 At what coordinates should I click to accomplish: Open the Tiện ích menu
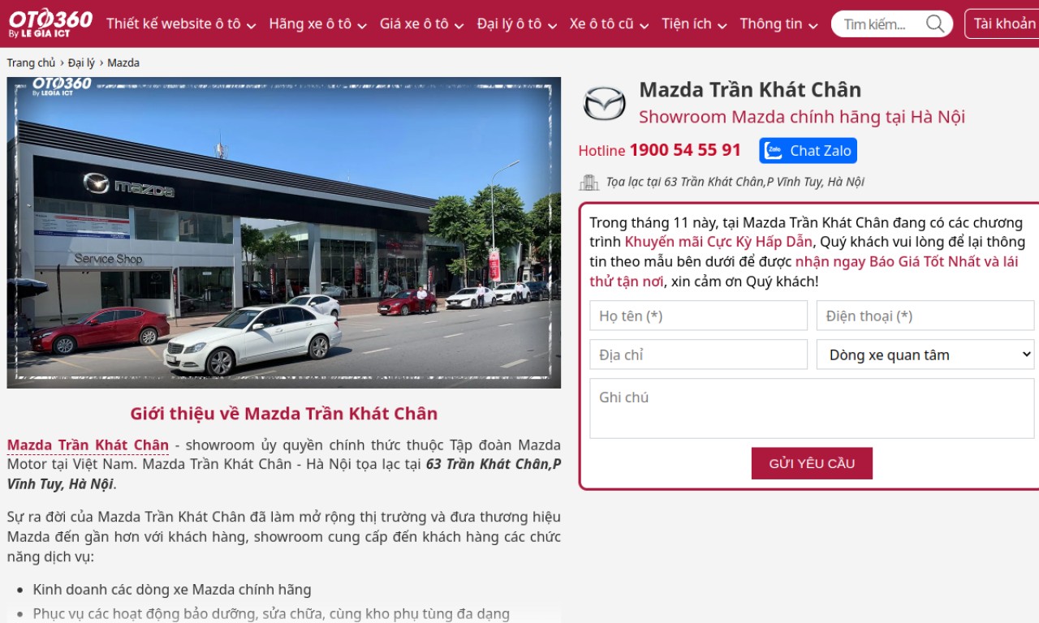694,24
